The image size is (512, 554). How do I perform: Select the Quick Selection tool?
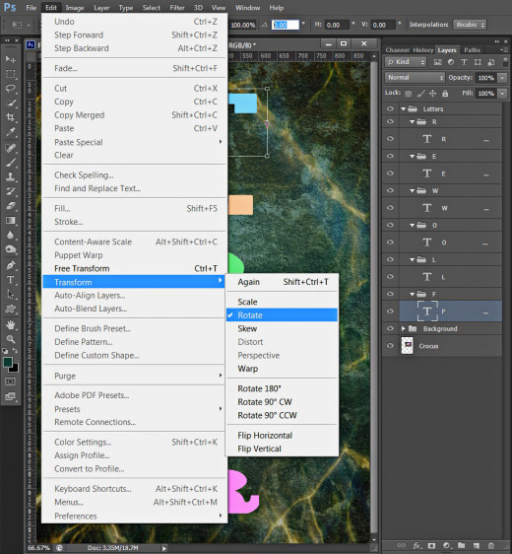click(11, 103)
